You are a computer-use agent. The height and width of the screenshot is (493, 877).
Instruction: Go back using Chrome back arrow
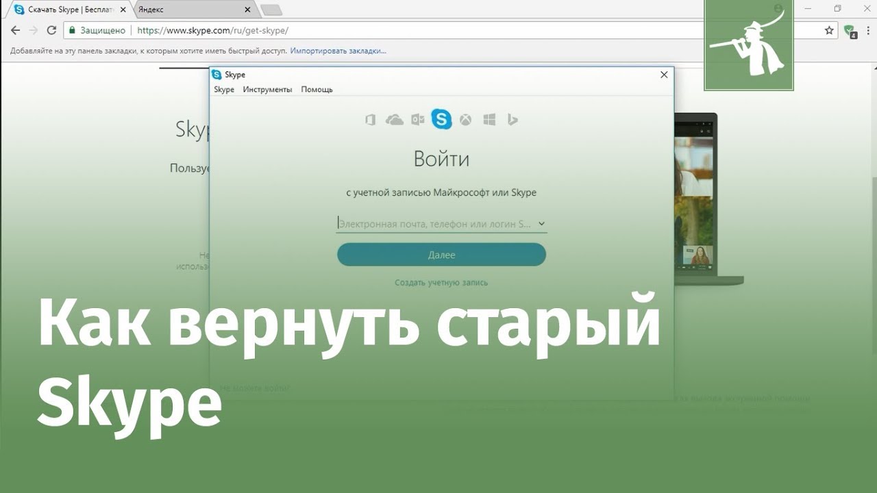coord(15,30)
